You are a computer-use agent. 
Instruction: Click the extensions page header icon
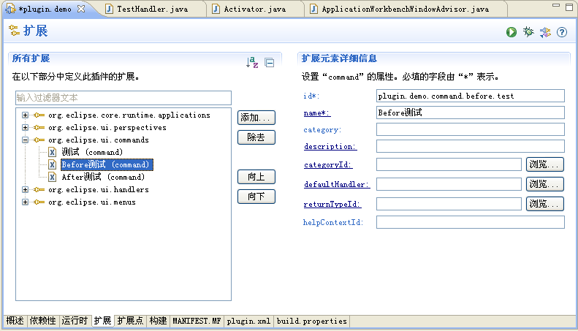(14, 31)
